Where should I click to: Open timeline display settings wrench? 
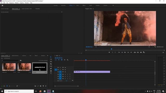(68, 60)
